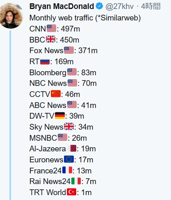
Task: Click the 4時間 tweet timestamp
Action: tap(150, 6)
